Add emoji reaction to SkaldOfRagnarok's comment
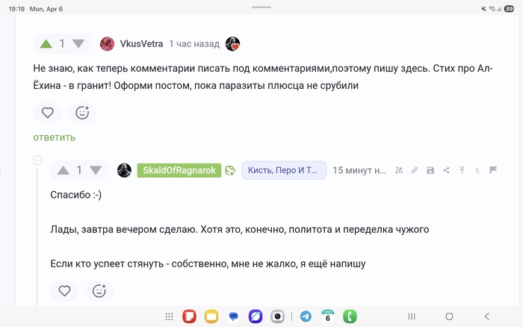Image resolution: width=523 pixels, height=327 pixels. [99, 291]
